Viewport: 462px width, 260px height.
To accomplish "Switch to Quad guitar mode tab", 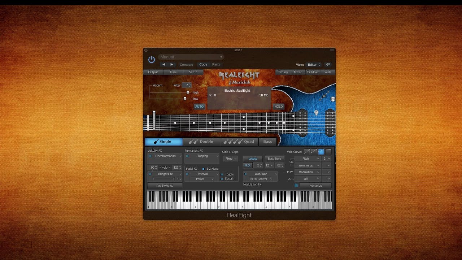I will [x=239, y=142].
